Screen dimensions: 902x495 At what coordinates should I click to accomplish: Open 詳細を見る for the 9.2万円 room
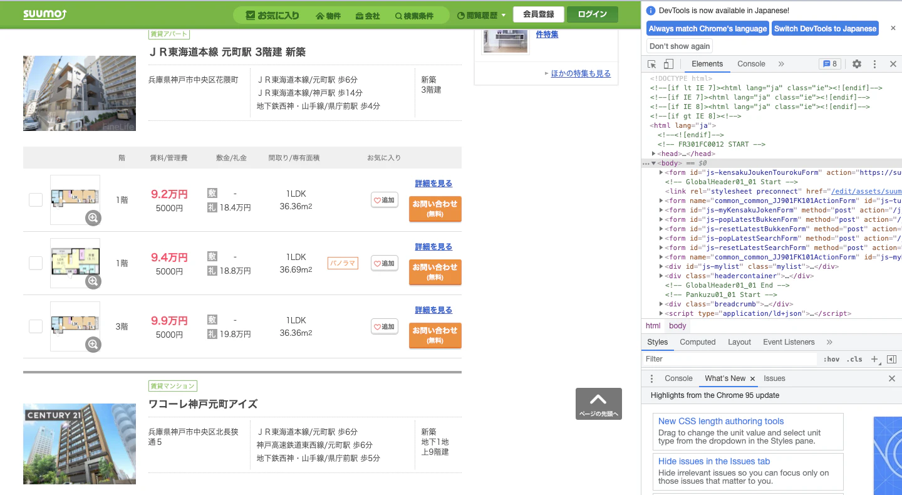[433, 184]
